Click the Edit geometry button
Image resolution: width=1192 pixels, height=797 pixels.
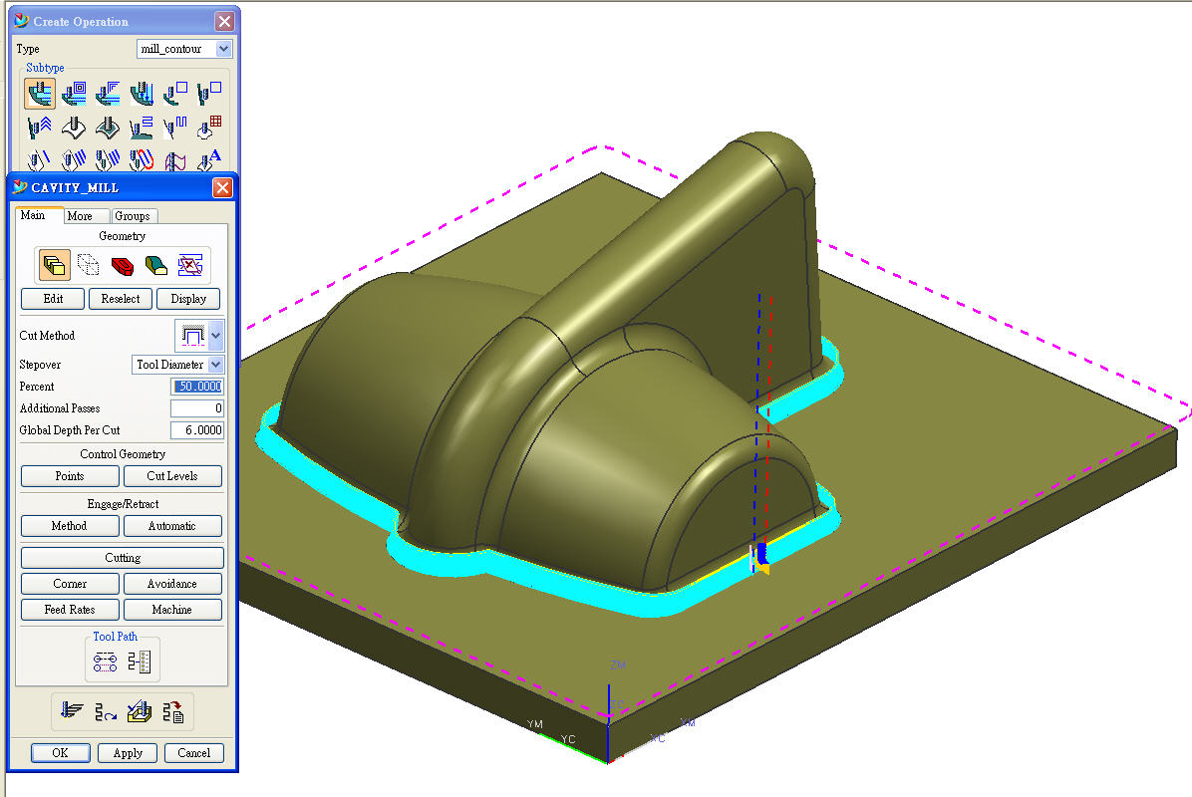click(53, 299)
